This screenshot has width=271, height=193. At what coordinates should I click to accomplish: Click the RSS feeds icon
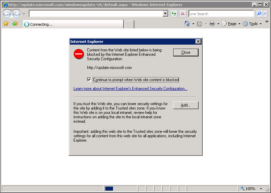(x=199, y=24)
